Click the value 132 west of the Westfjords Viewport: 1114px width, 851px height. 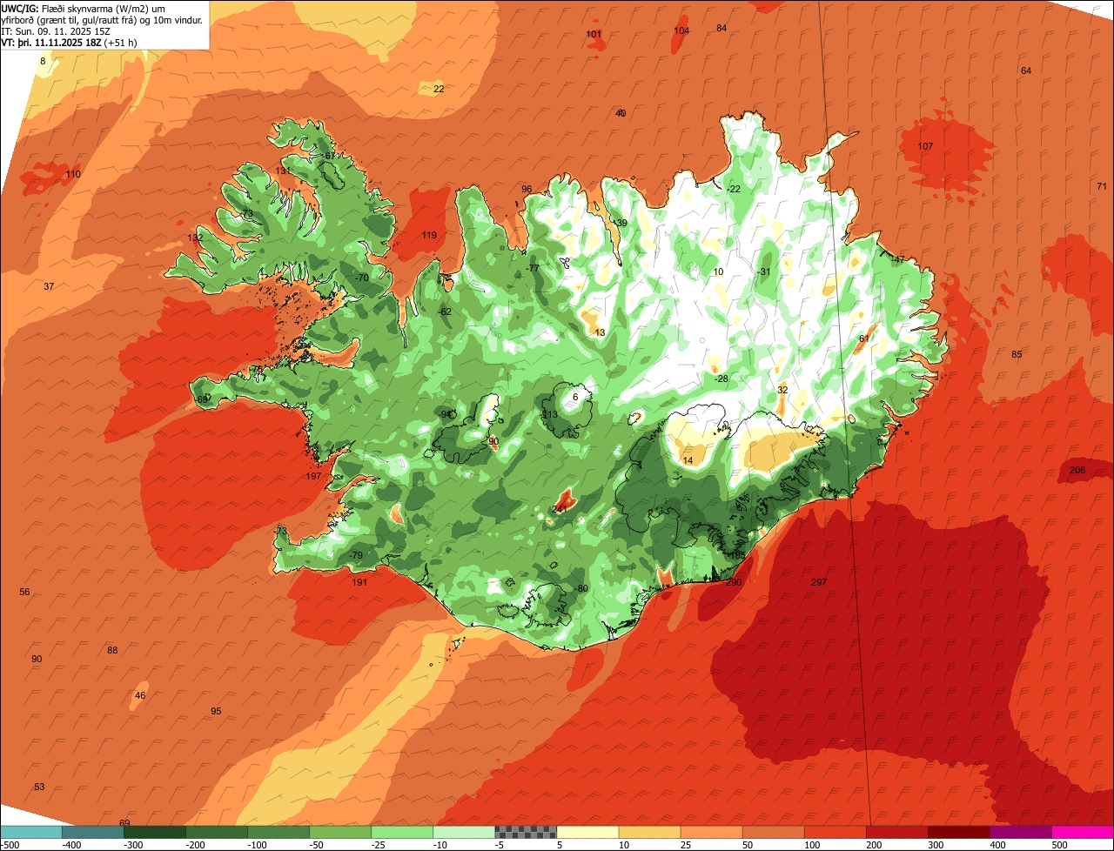pos(195,238)
